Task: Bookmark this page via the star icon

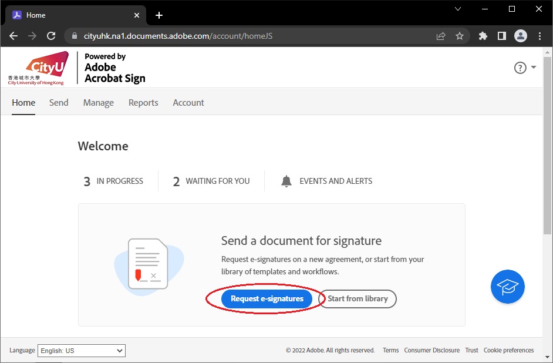Action: (460, 36)
